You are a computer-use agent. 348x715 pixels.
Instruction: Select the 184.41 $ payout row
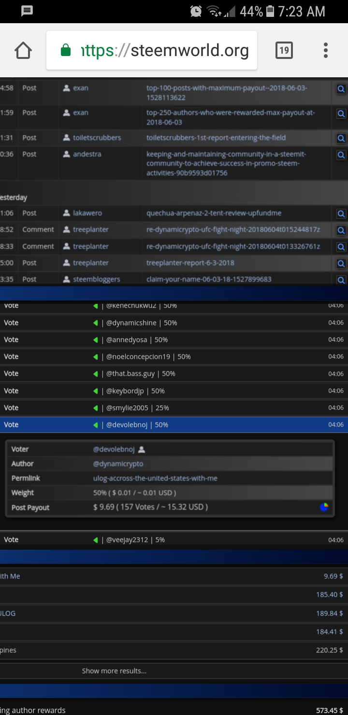(174, 631)
